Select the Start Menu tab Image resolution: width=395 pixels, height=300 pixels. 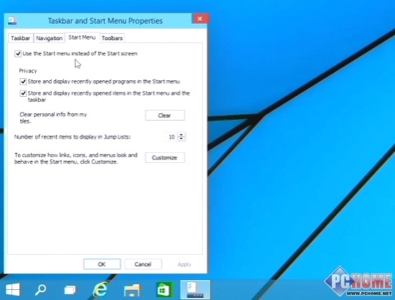tap(82, 37)
